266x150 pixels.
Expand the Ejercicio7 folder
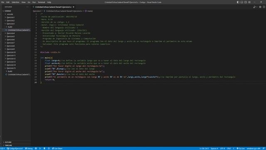16,42
